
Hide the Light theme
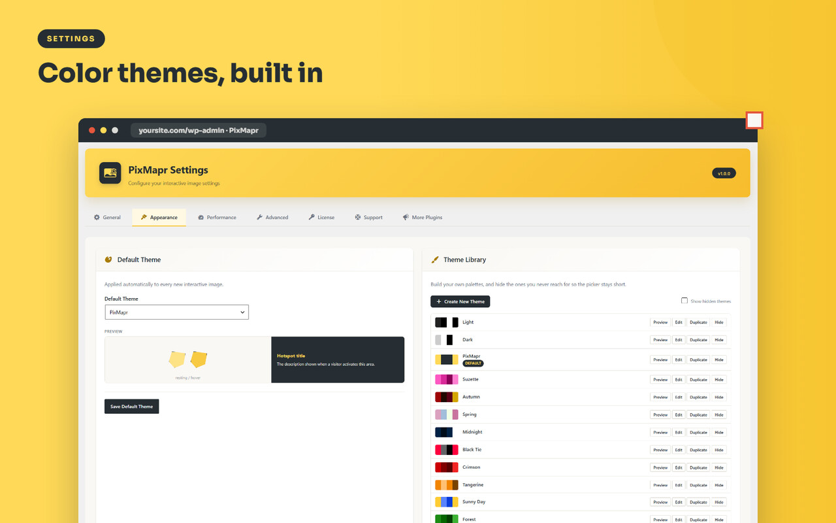[x=719, y=322]
